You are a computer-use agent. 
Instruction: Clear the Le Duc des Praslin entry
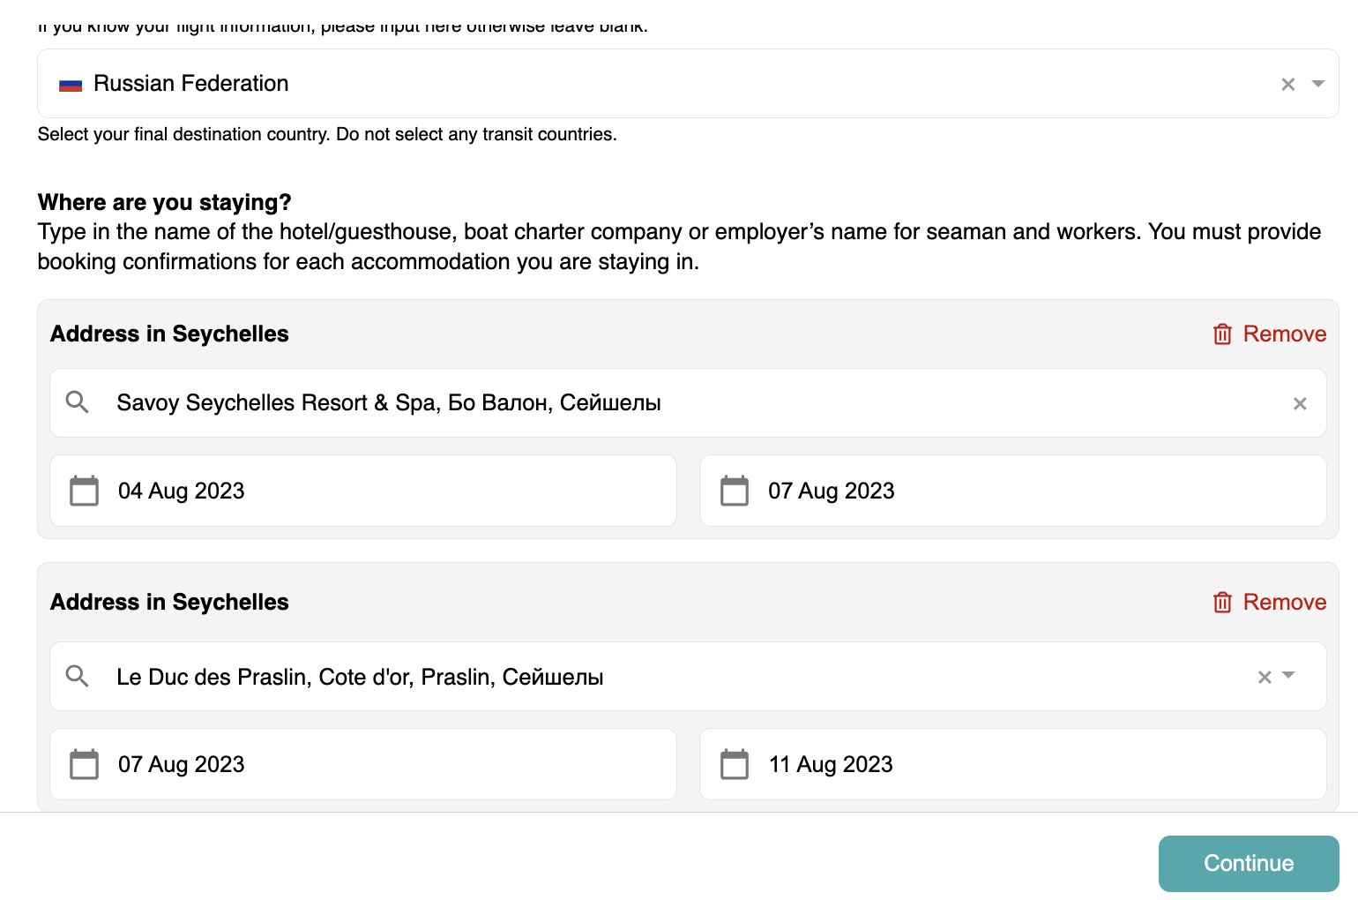pyautogui.click(x=1264, y=677)
